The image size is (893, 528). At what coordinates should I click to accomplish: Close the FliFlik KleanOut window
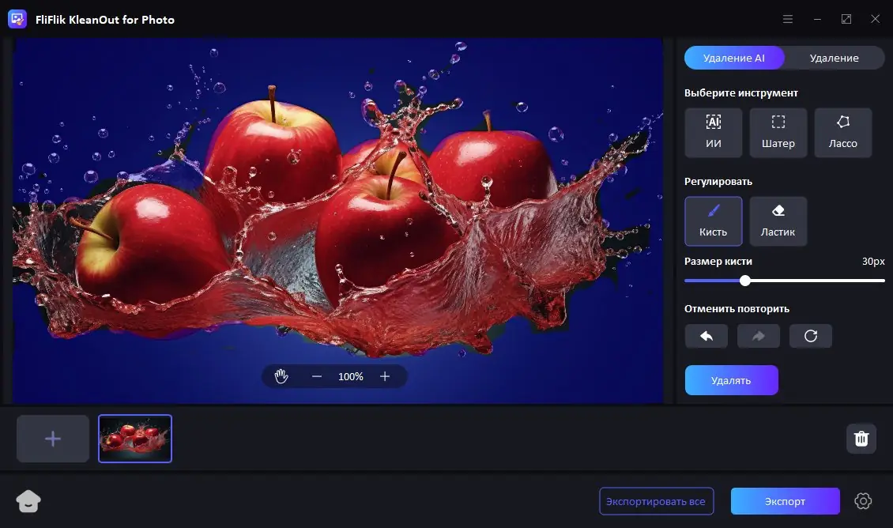[876, 20]
